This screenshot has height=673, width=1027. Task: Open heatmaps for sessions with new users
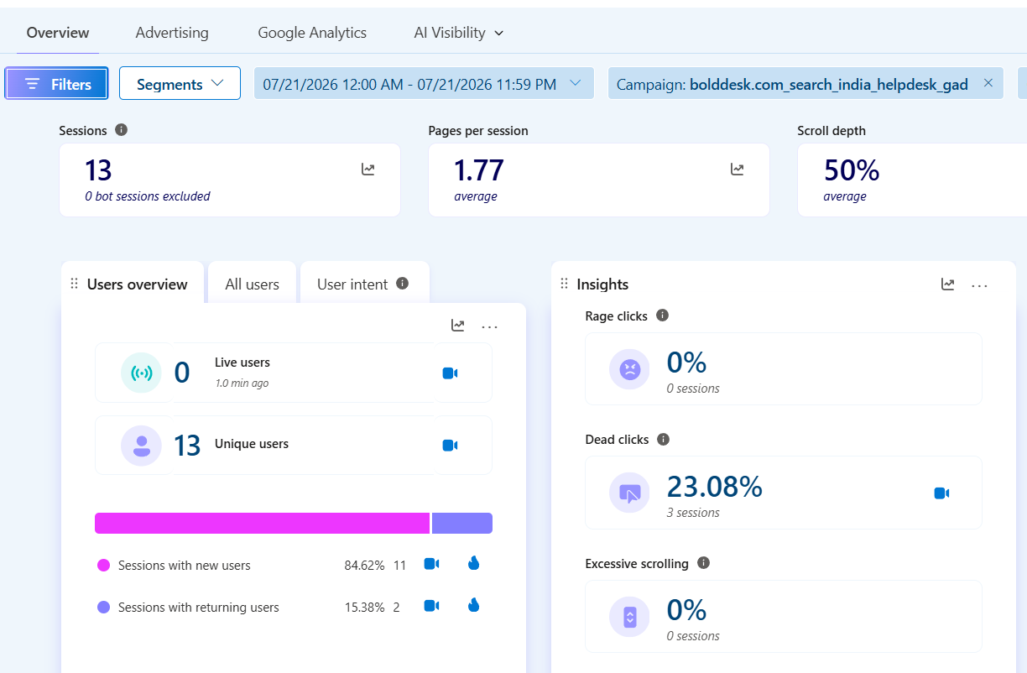point(474,563)
